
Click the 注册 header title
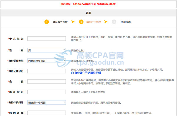point(88,13)
